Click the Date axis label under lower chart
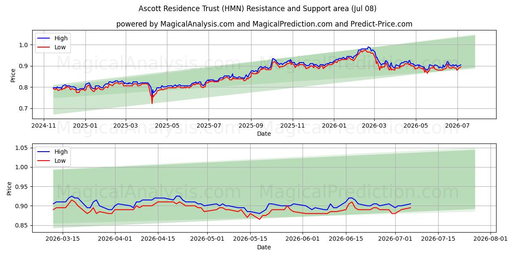 [264, 247]
